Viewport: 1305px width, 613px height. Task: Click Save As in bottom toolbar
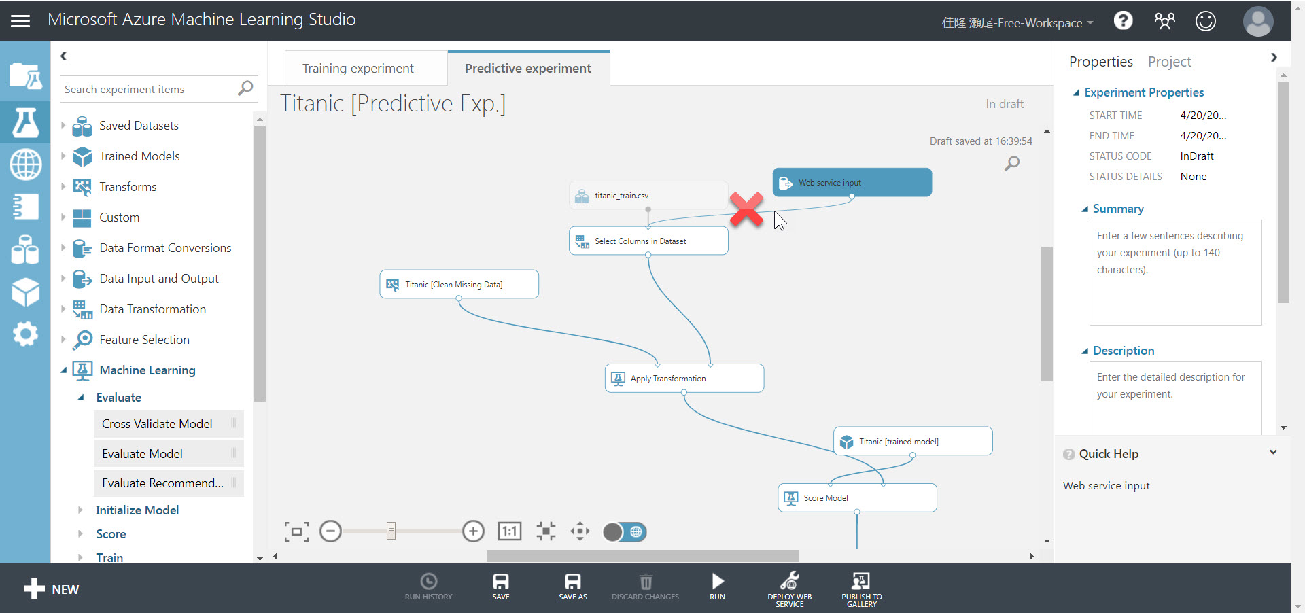coord(573,586)
